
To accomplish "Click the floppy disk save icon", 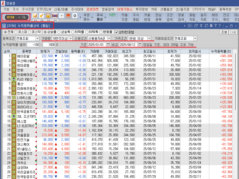I will tap(35, 16).
